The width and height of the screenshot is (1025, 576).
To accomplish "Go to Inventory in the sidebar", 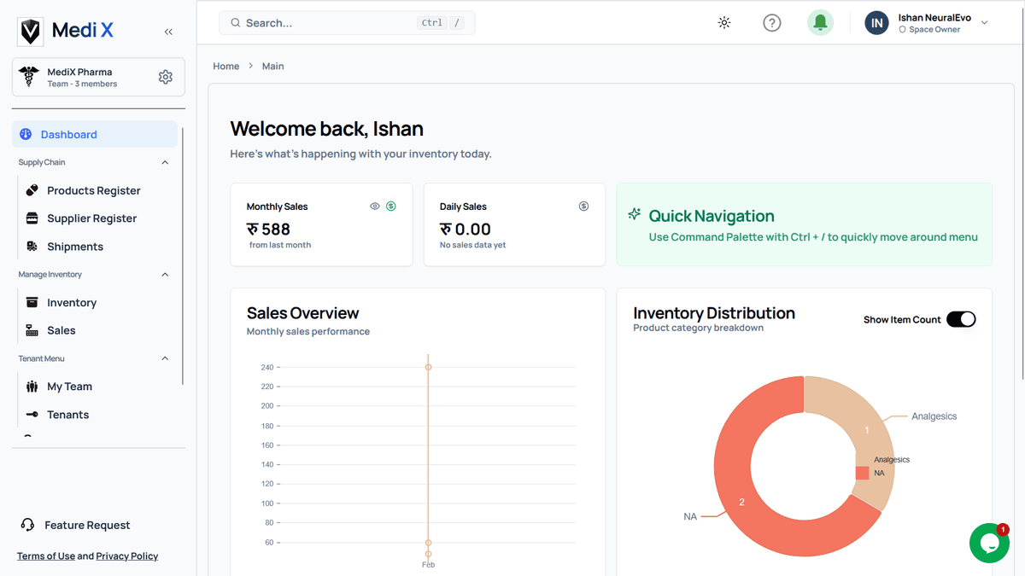I will pos(73,302).
